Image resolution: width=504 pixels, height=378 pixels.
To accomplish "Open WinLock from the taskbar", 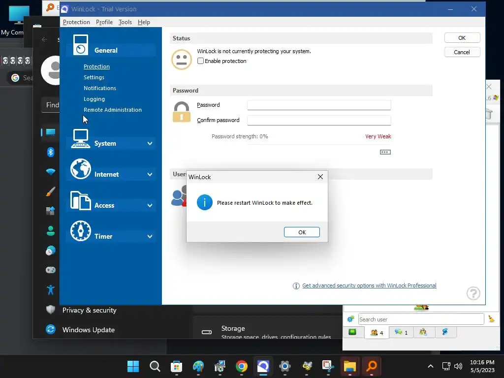I will tap(263, 366).
